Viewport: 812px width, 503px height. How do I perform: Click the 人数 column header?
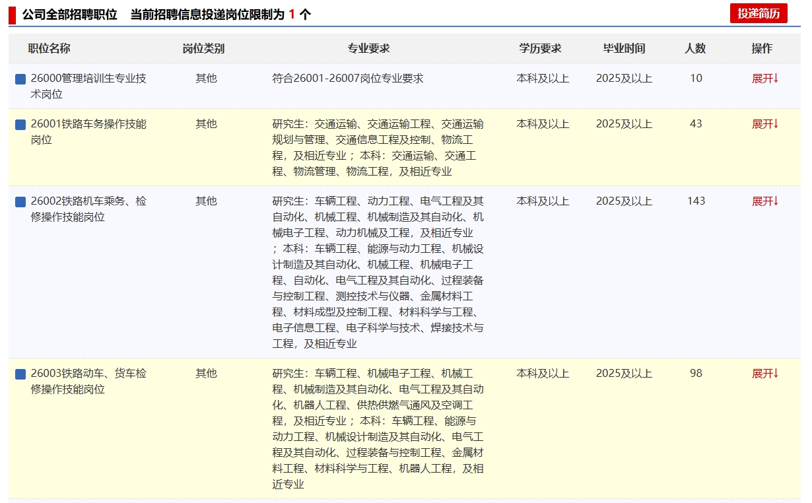click(x=695, y=48)
